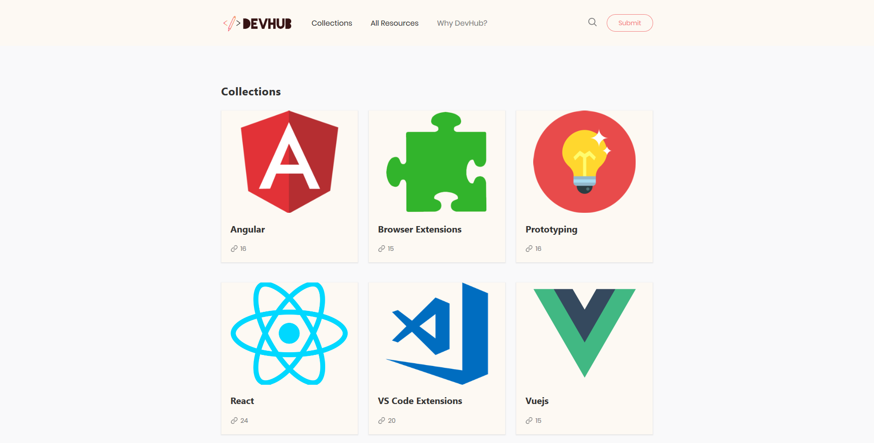The image size is (874, 443).
Task: Open the All Resources menu item
Action: click(394, 23)
